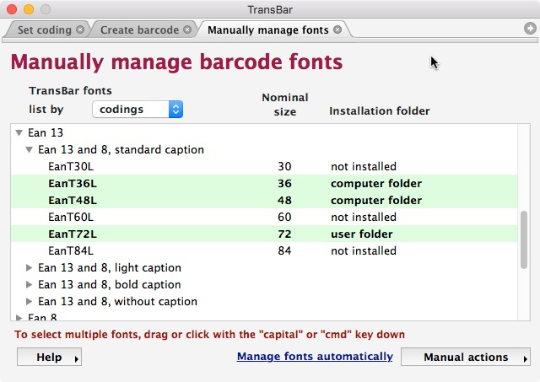Screen dimensions: 540x382
Task: Open the Manual actions menu button
Action: pyautogui.click(x=466, y=357)
